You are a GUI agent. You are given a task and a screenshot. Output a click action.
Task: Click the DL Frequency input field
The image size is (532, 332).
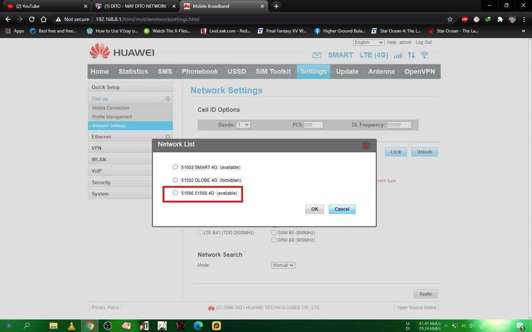click(x=399, y=125)
